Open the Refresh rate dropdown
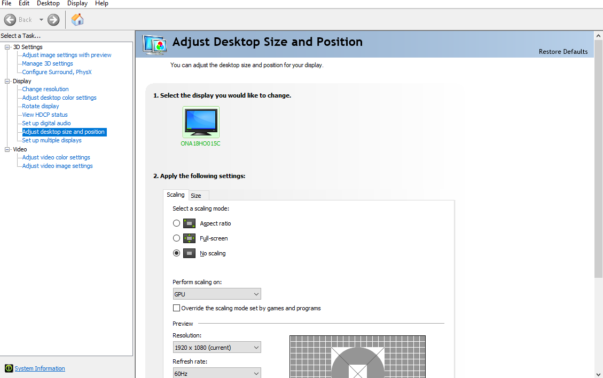This screenshot has height=378, width=603. [217, 373]
